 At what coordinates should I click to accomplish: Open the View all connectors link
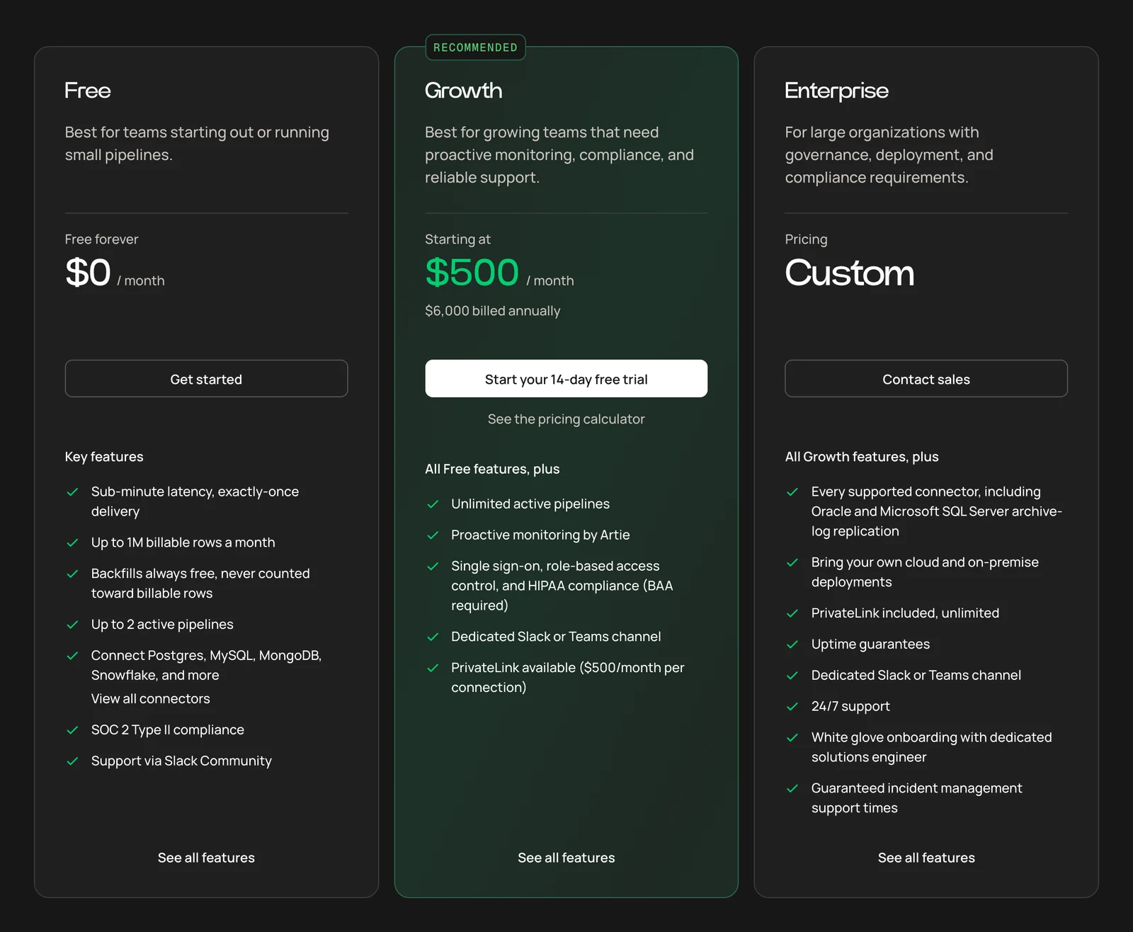(151, 699)
